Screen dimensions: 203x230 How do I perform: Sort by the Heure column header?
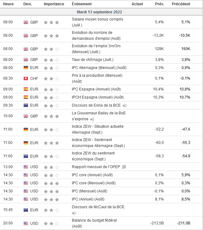click(x=8, y=4)
